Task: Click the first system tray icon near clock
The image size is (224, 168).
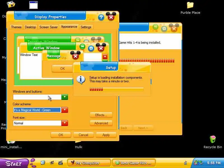Action: (x=196, y=163)
